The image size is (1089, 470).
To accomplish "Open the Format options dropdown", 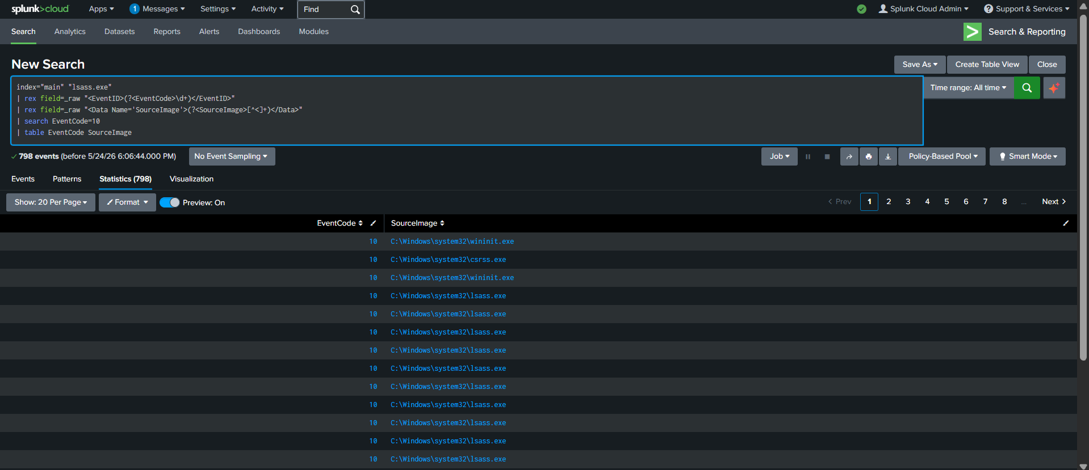I will pos(127,202).
